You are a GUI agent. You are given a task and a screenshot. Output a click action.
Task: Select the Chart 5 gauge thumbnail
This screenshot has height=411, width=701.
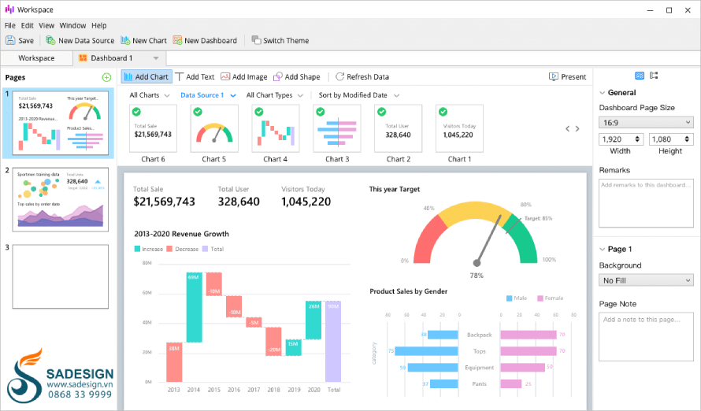(214, 128)
